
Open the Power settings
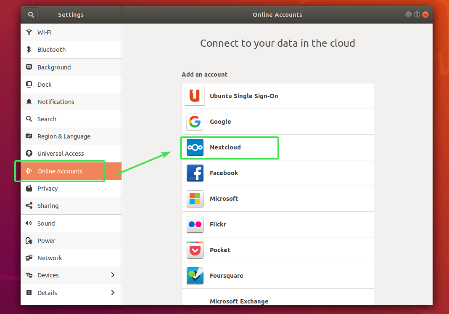71,240
